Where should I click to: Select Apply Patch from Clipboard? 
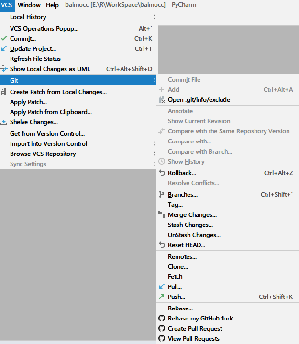pos(79,112)
